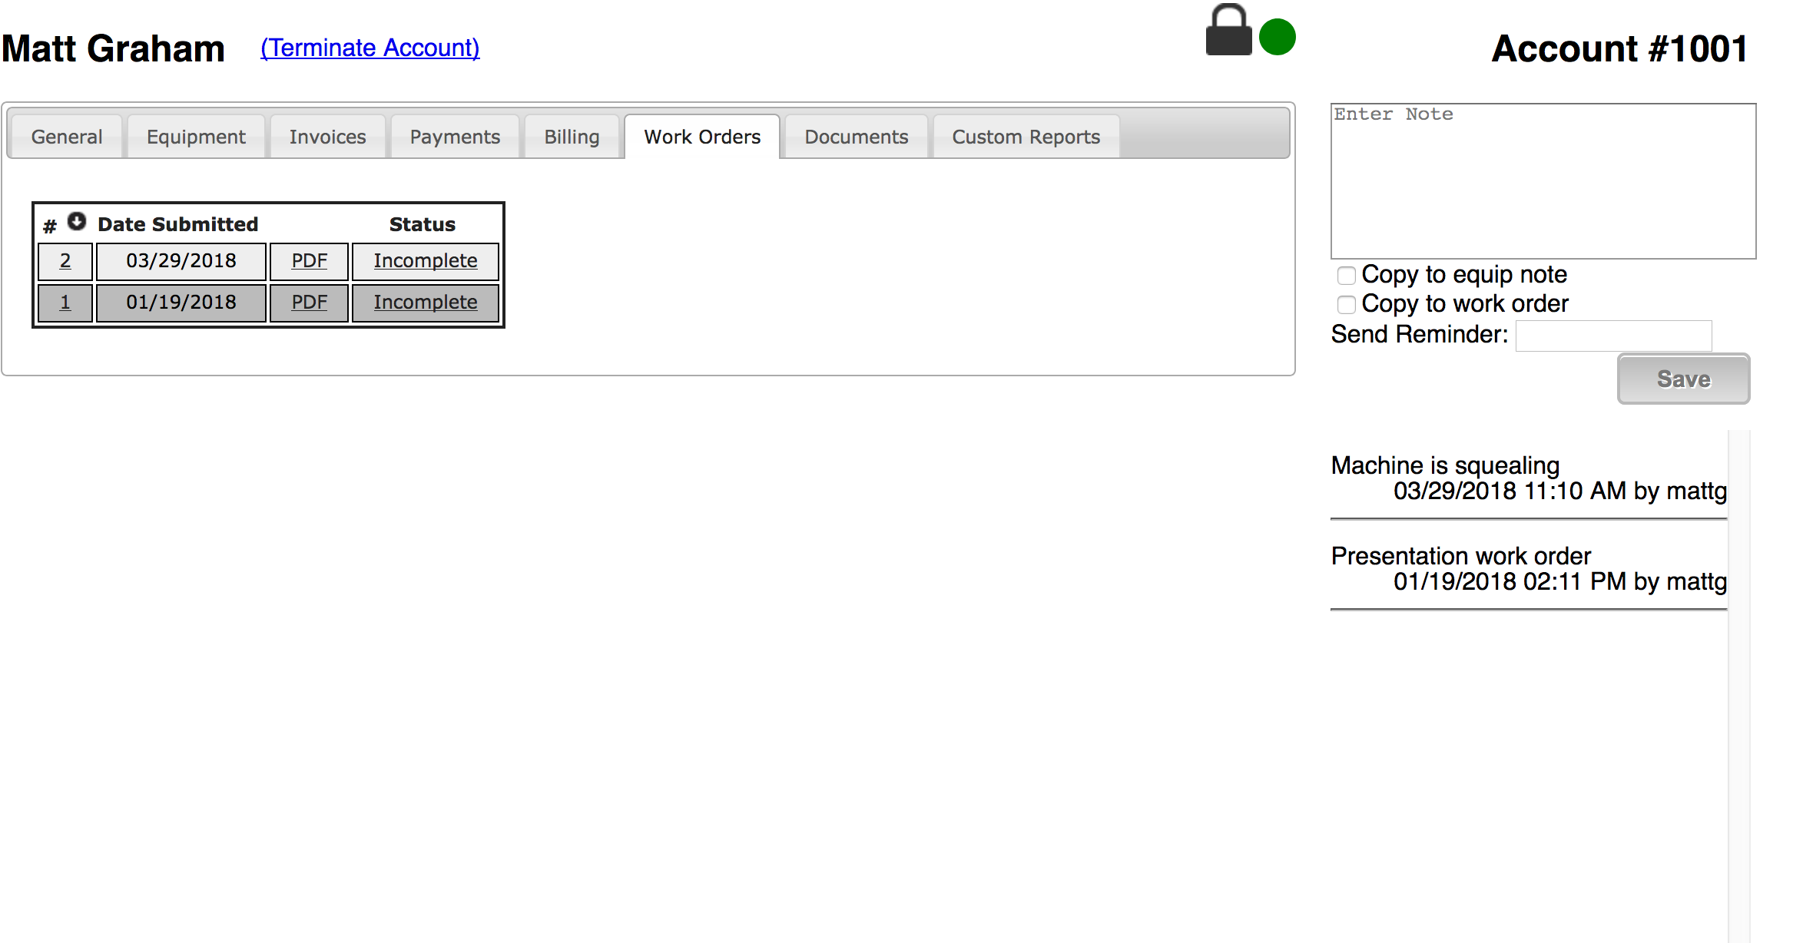Screen dimensions: 1793x943
Task: Click the padlock account lock icon
Action: pyautogui.click(x=1228, y=30)
